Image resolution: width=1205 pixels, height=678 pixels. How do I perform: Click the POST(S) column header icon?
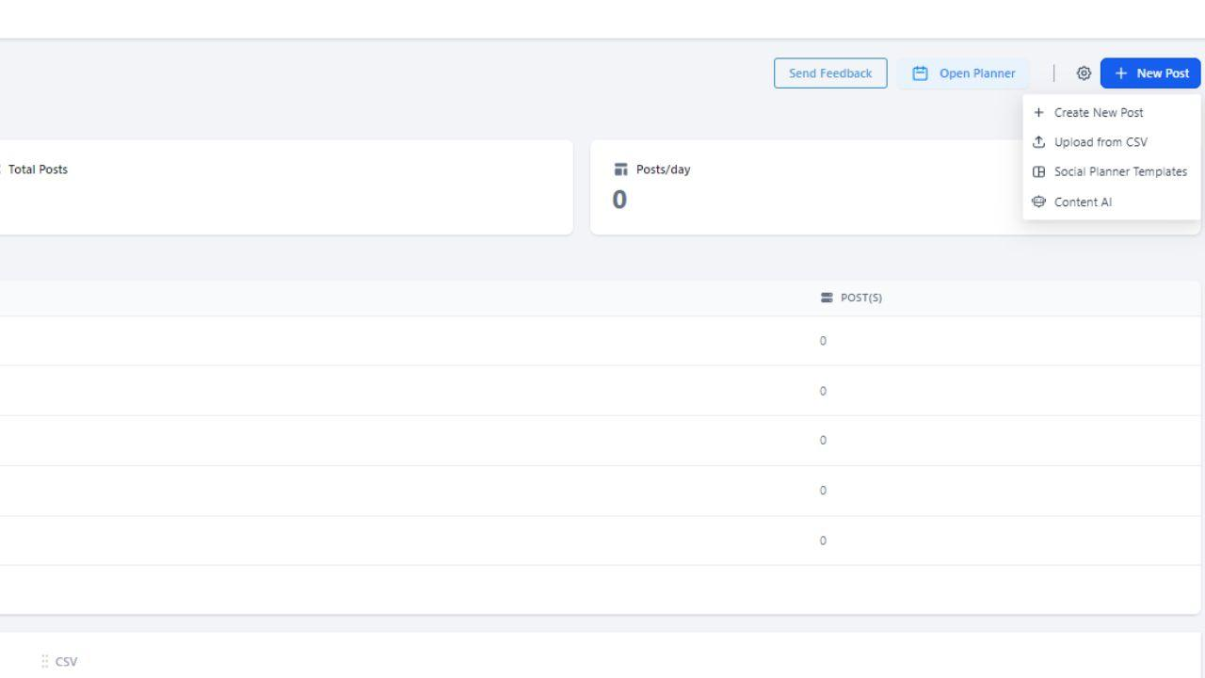(827, 298)
